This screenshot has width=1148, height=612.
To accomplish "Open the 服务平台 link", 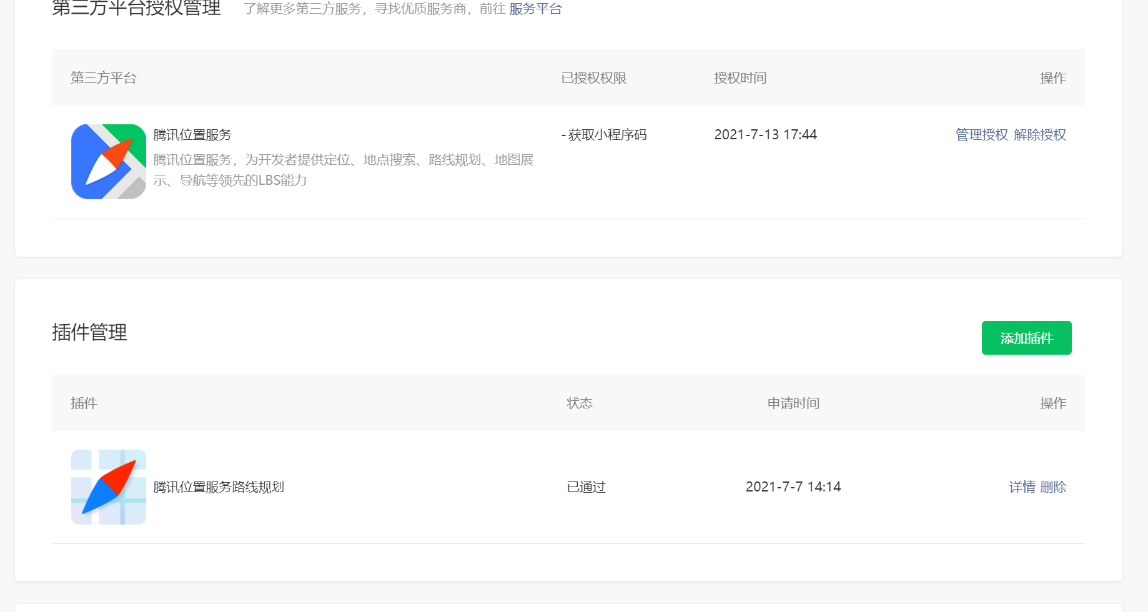I will point(535,9).
